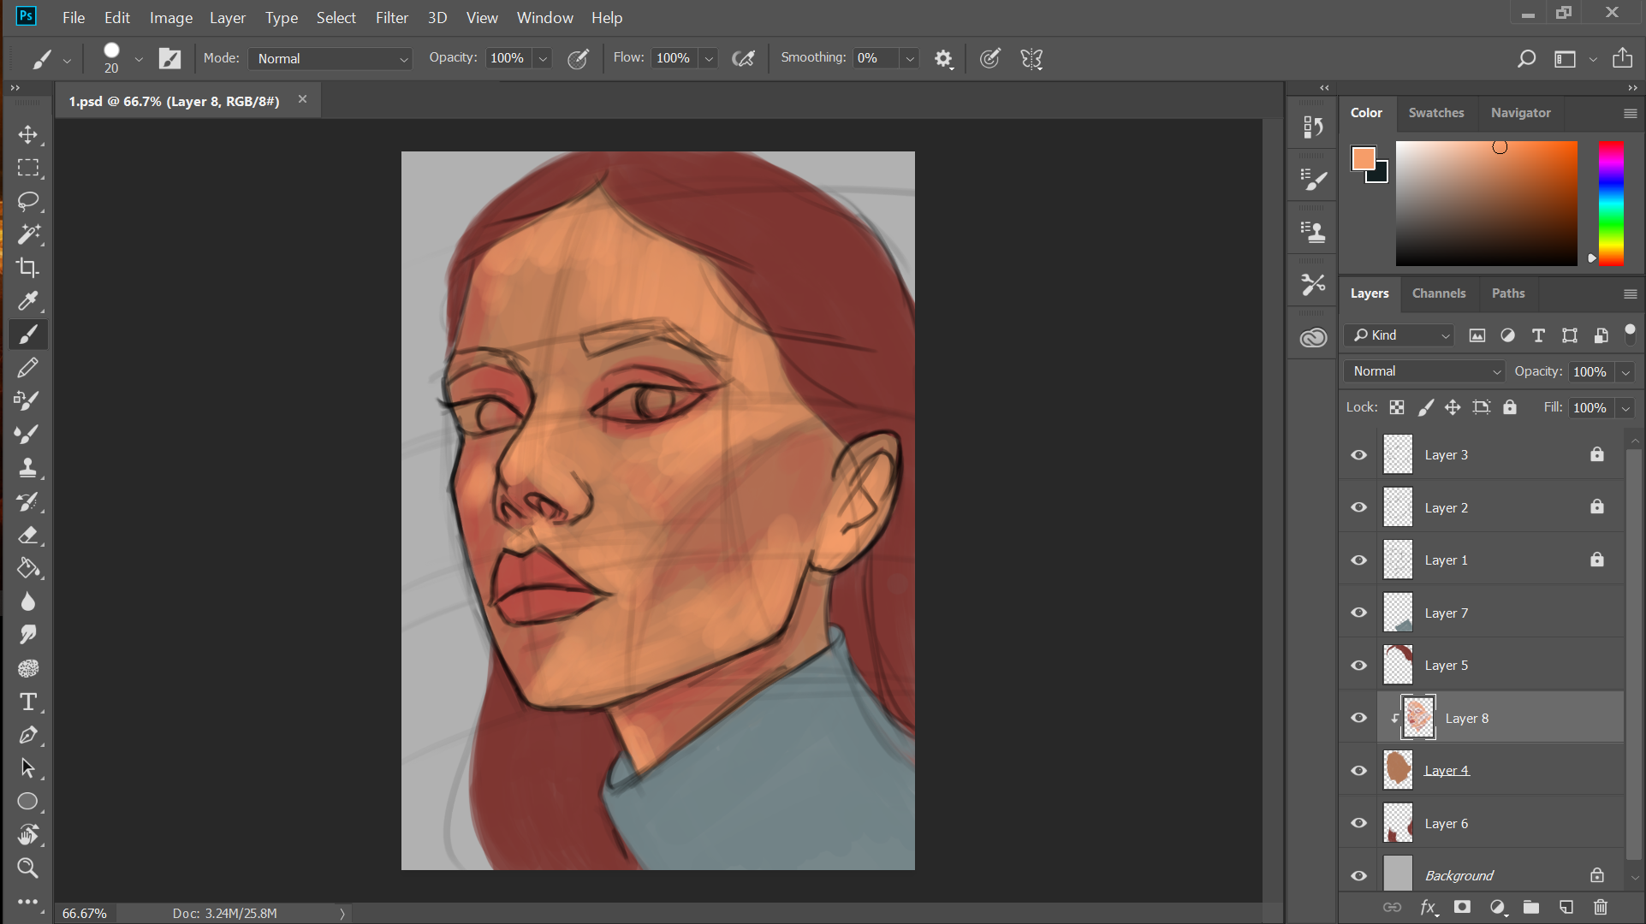Open the Filter menu

391,17
